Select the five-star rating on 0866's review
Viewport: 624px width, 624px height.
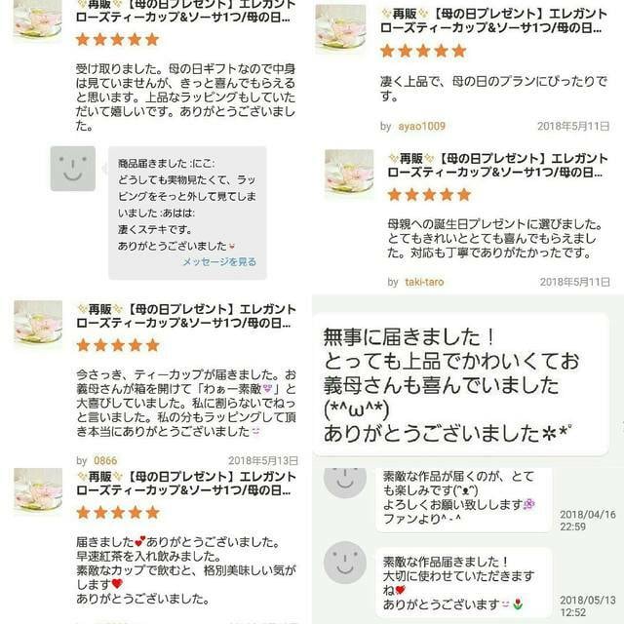pos(118,345)
